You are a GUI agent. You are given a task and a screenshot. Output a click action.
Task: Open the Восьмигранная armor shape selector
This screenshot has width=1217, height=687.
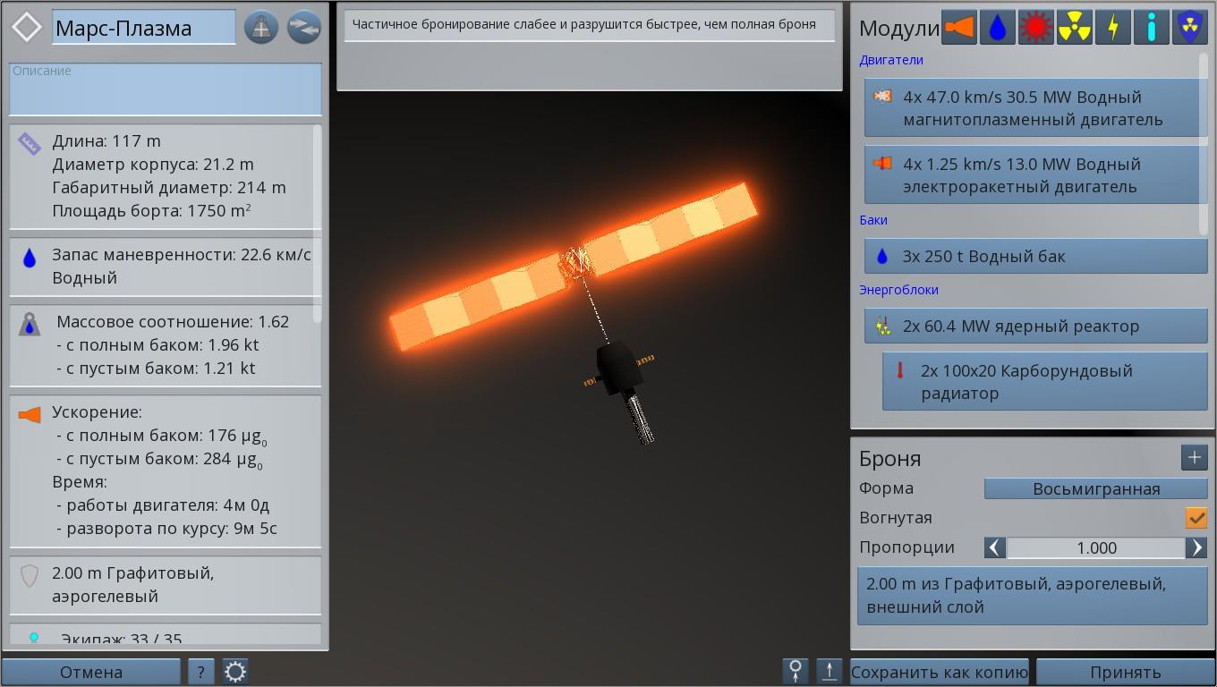[x=1096, y=488]
